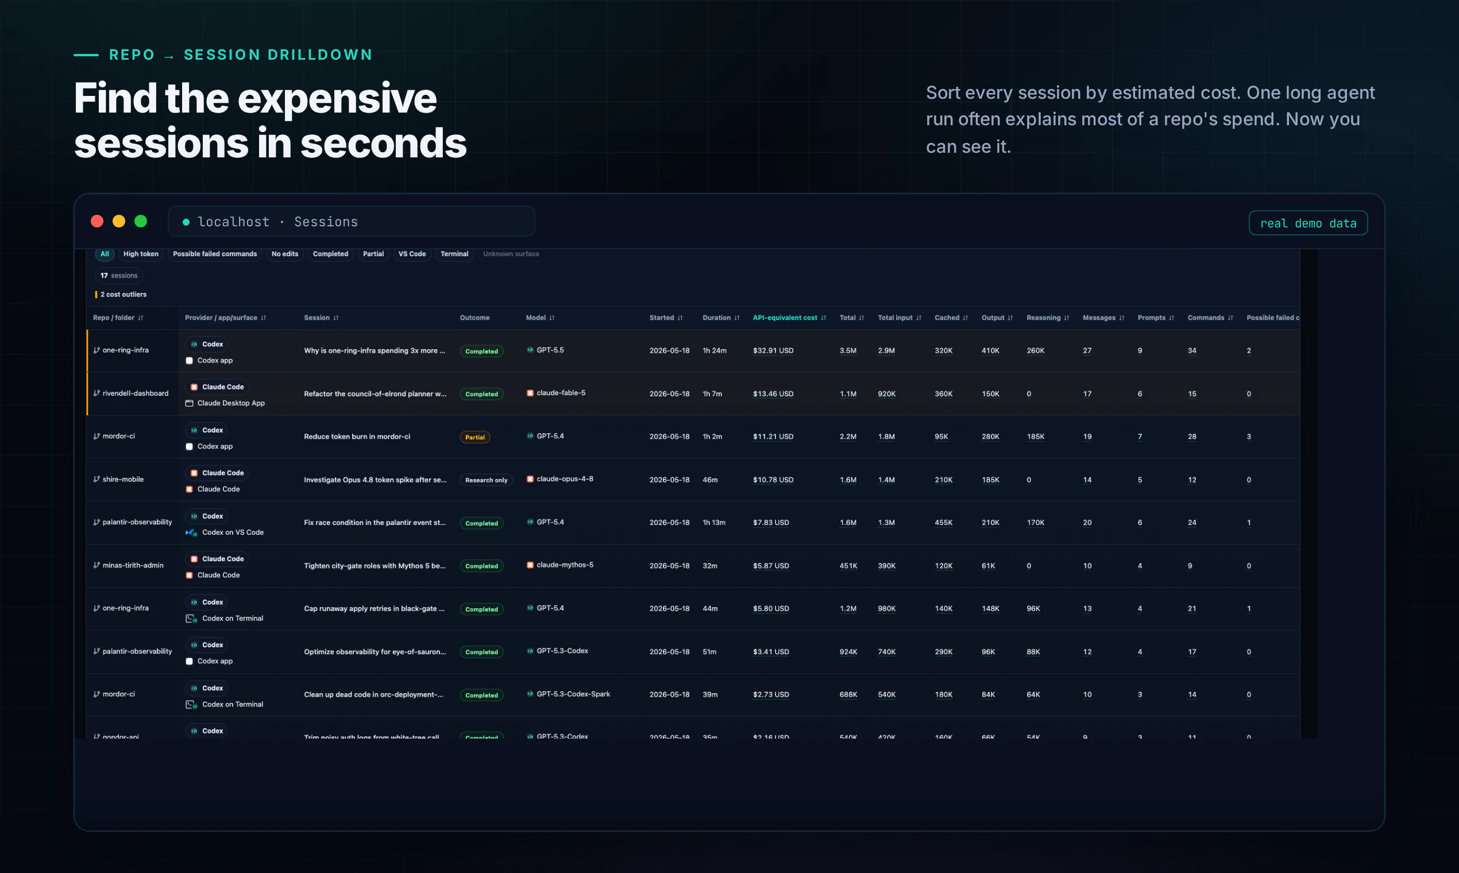Screen dimensions: 1459x873
Task: Click model icon beside GPT-5.4 in $11.21 row
Action: click(530, 436)
